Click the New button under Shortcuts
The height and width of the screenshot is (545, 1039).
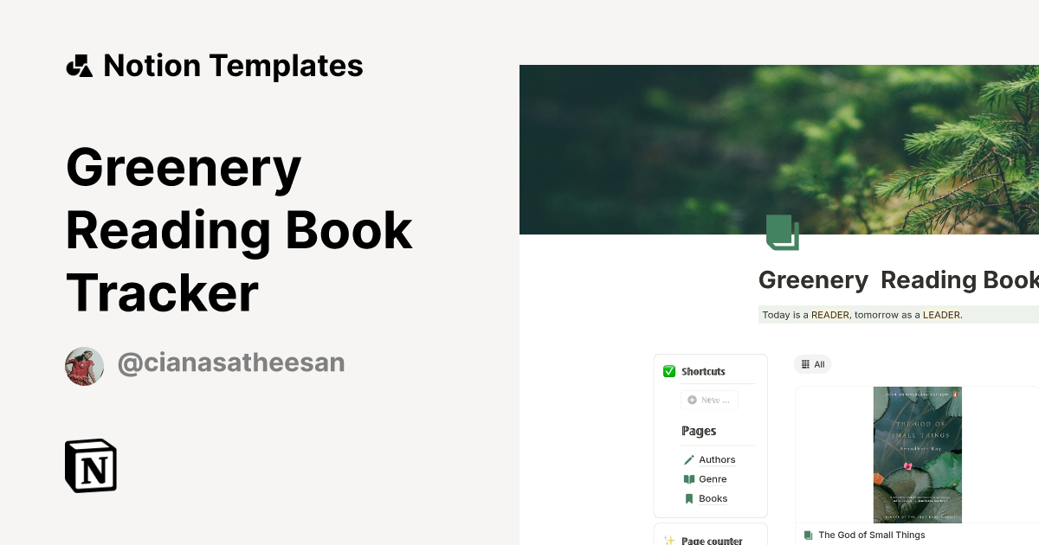point(710,400)
